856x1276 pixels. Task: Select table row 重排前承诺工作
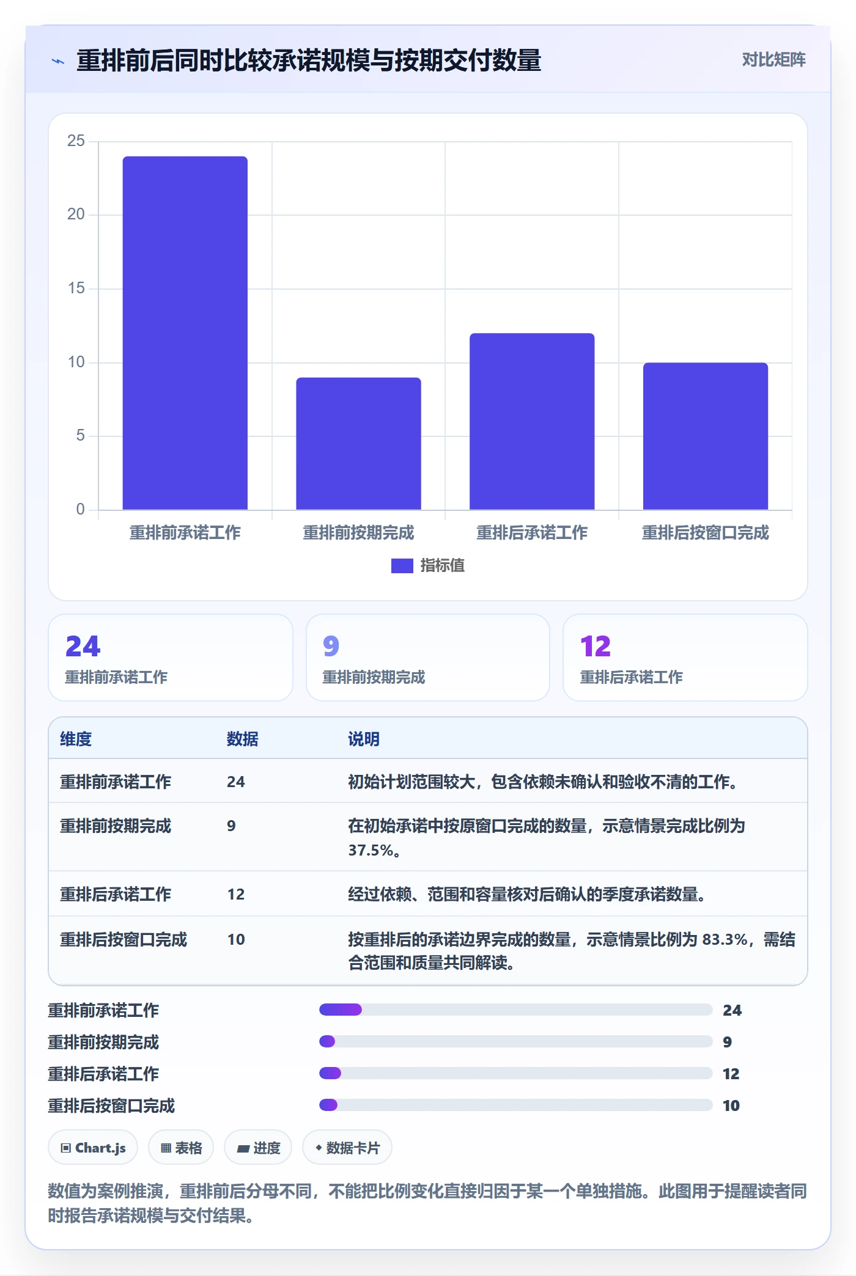(428, 781)
